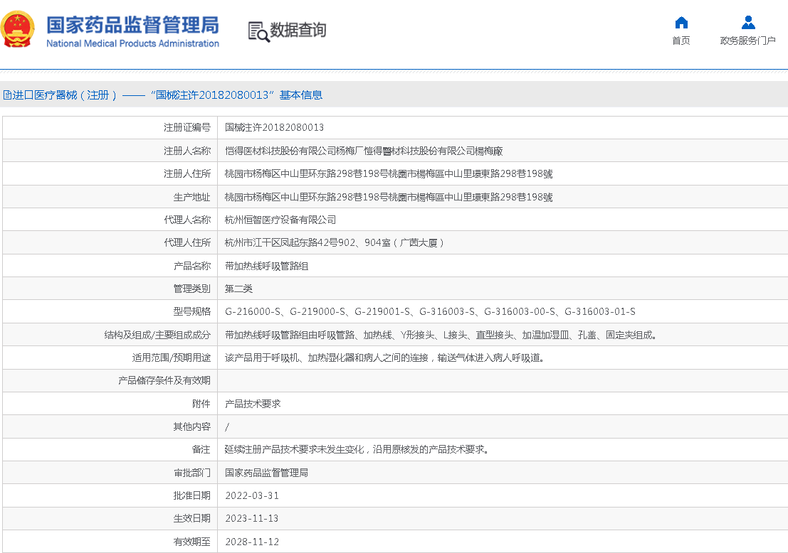Screen dimensions: 788x553
Task: Open the 政务服务门户 text link
Action: pos(747,41)
